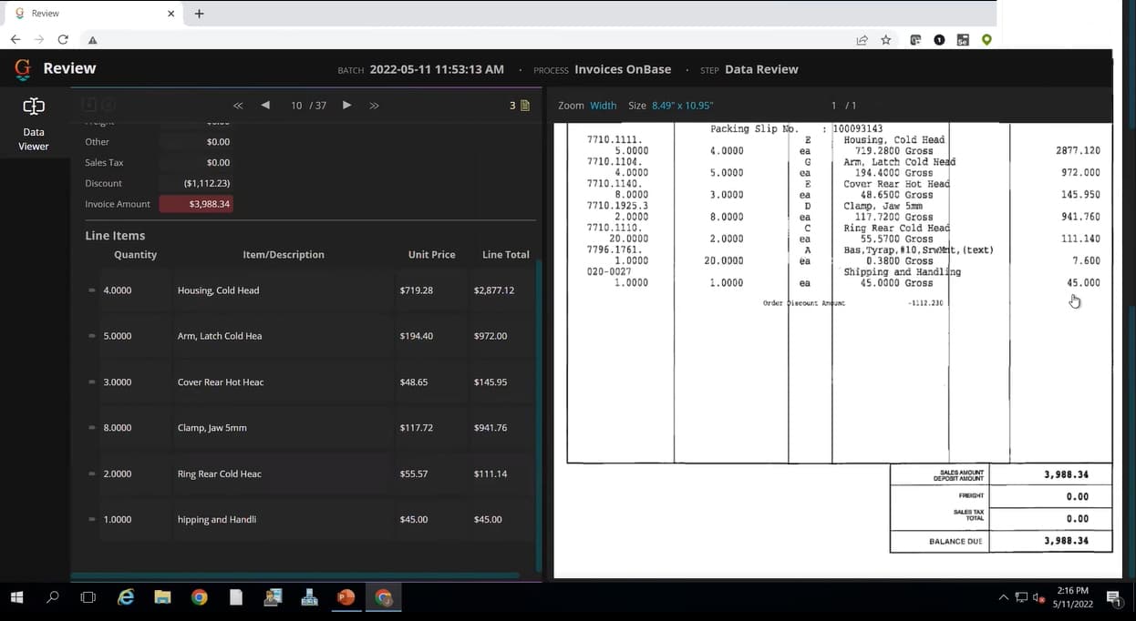
Task: Open a new browser tab
Action: 200,14
